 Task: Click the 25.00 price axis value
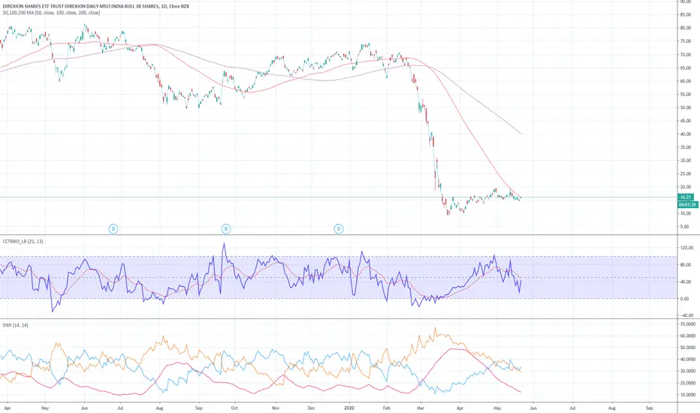[686, 173]
